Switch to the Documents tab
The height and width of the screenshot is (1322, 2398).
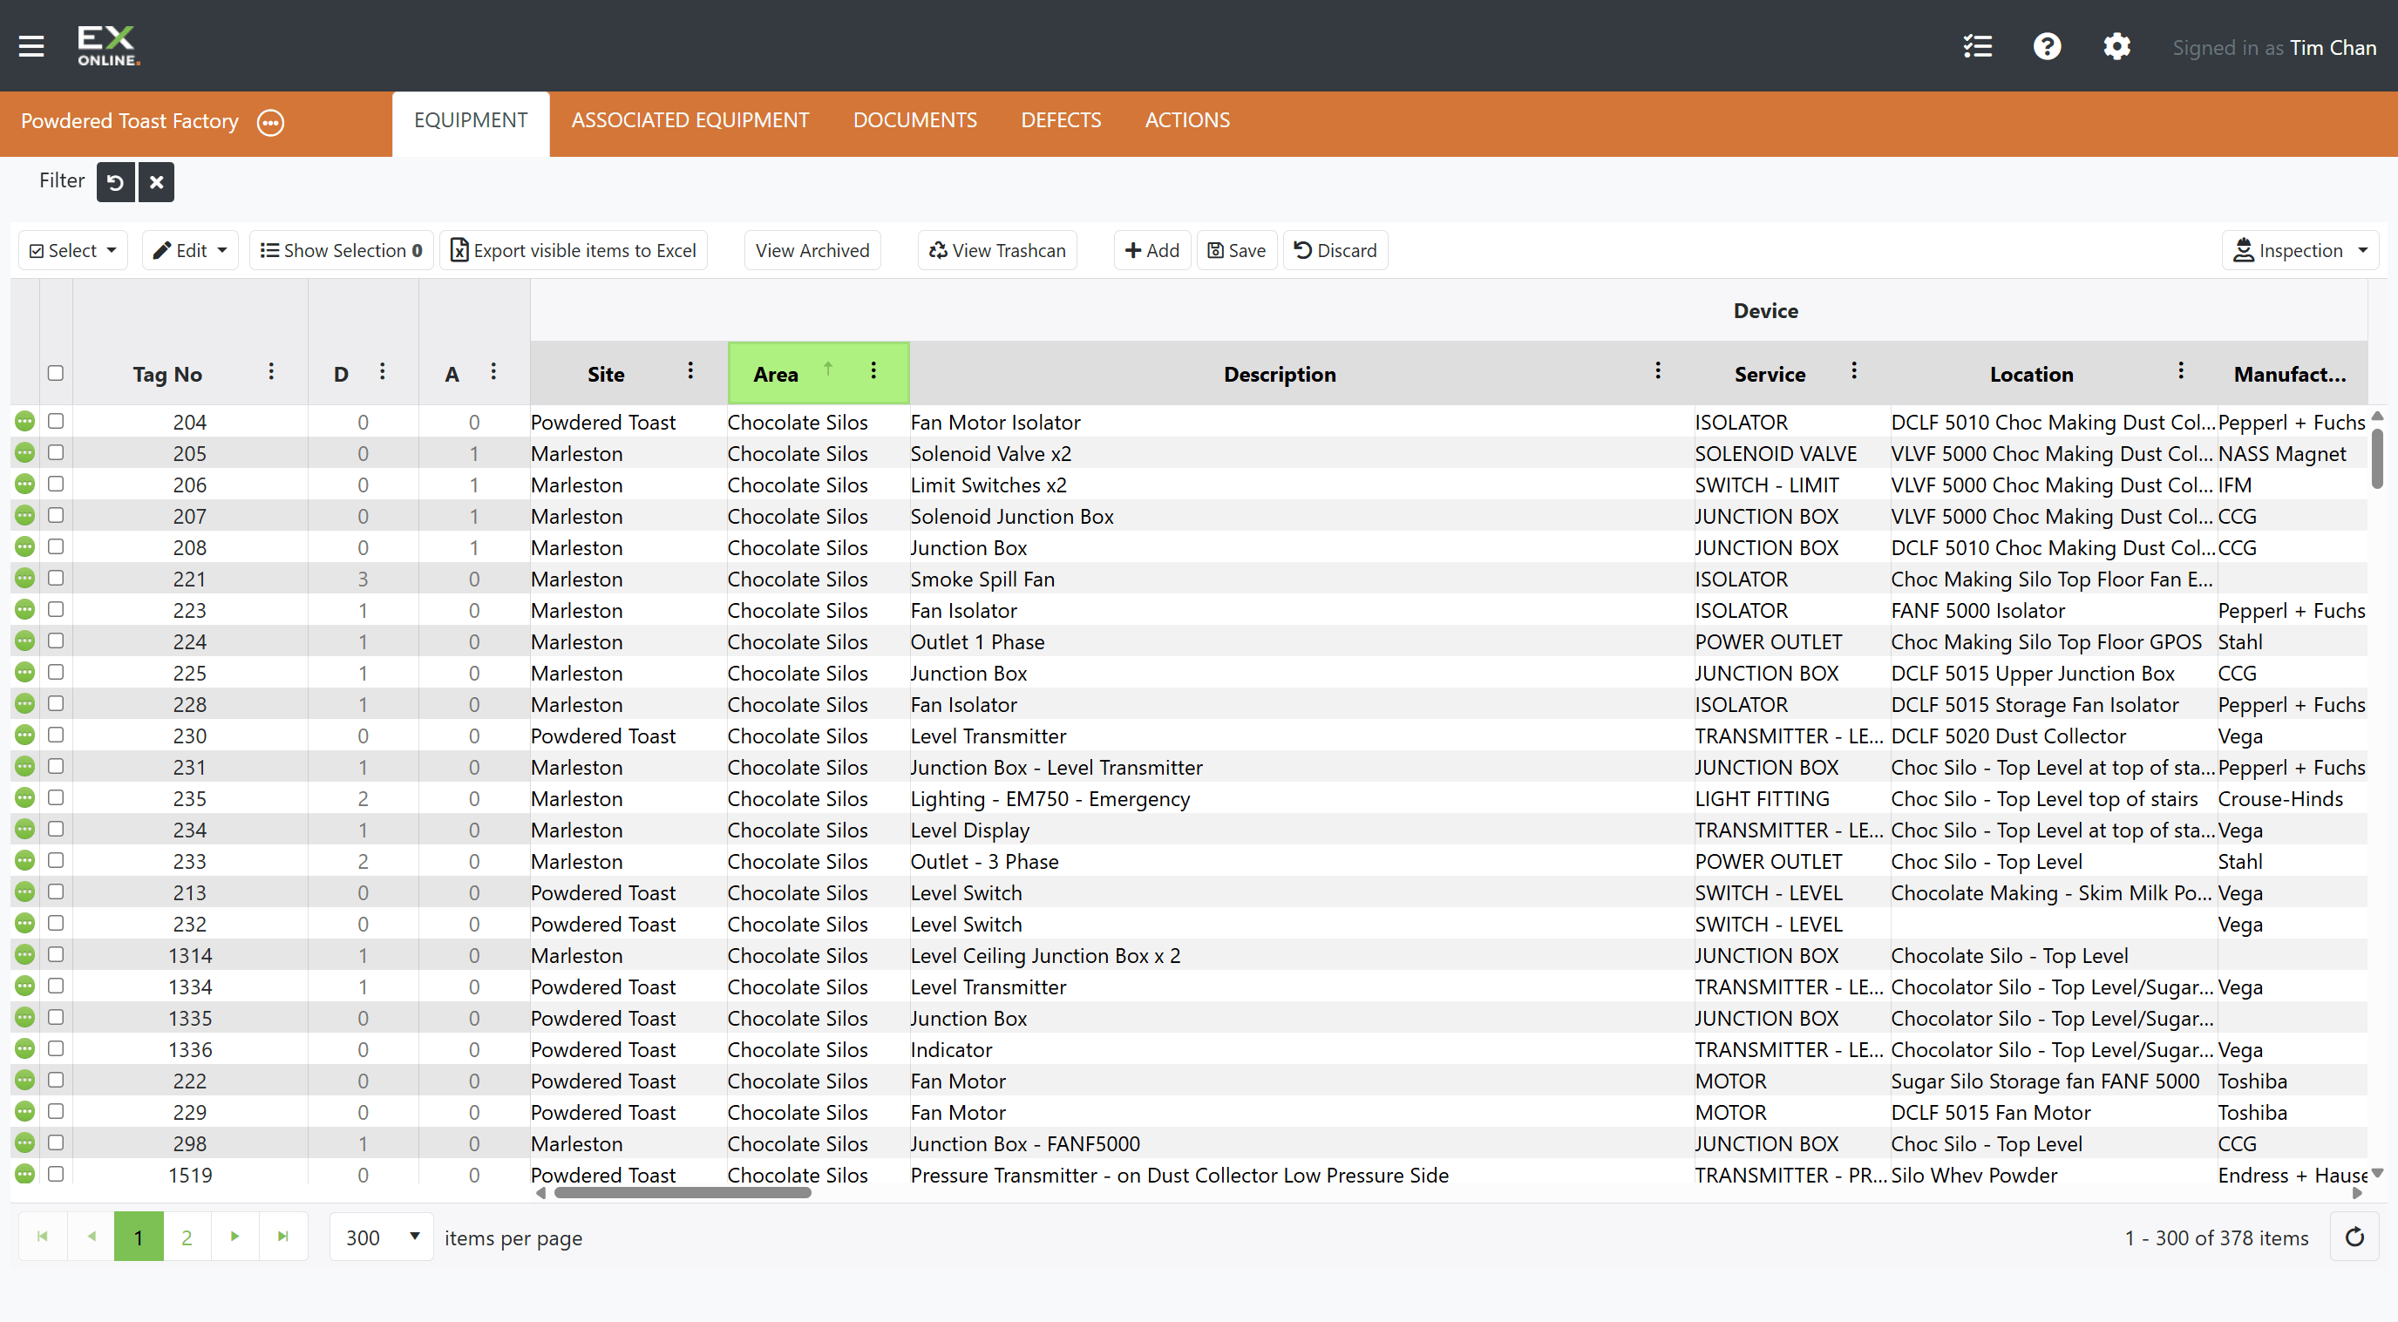915,120
